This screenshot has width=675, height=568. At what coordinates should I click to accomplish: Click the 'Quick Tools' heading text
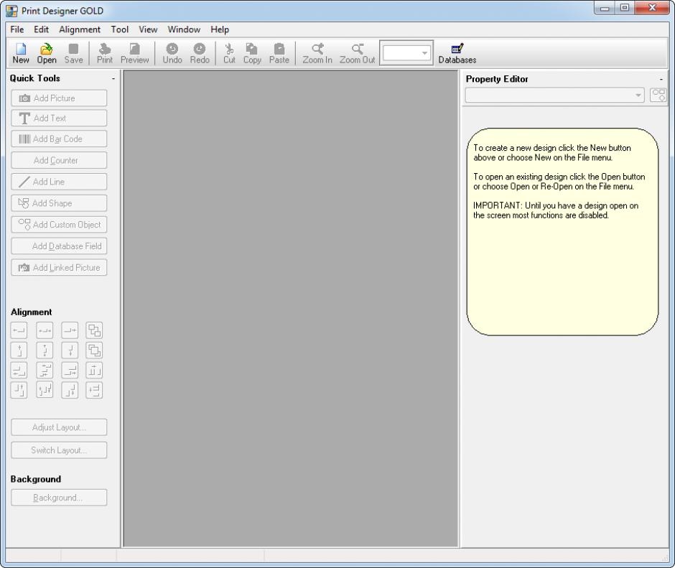(x=35, y=78)
